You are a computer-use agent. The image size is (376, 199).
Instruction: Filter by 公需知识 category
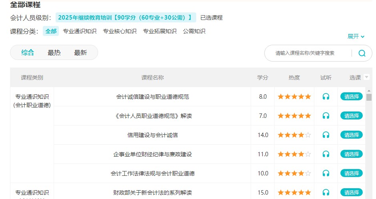pos(194,31)
